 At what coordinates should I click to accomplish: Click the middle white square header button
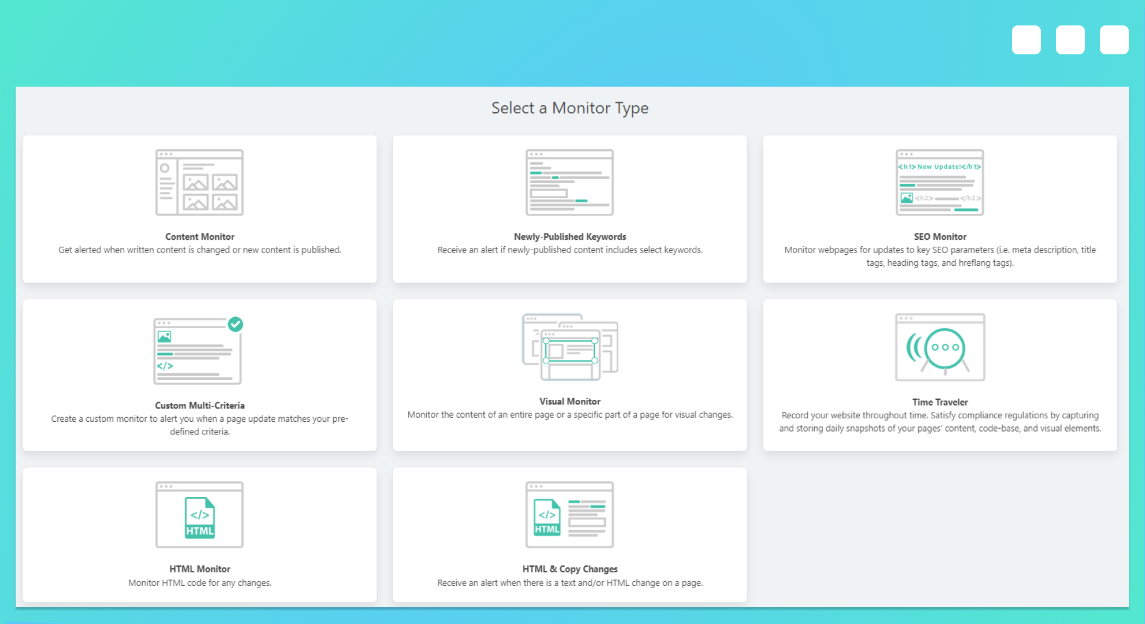tap(1070, 40)
